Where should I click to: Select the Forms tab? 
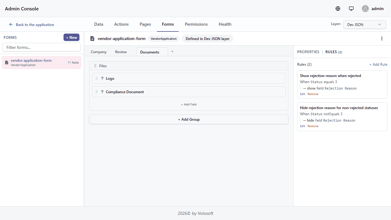click(168, 24)
